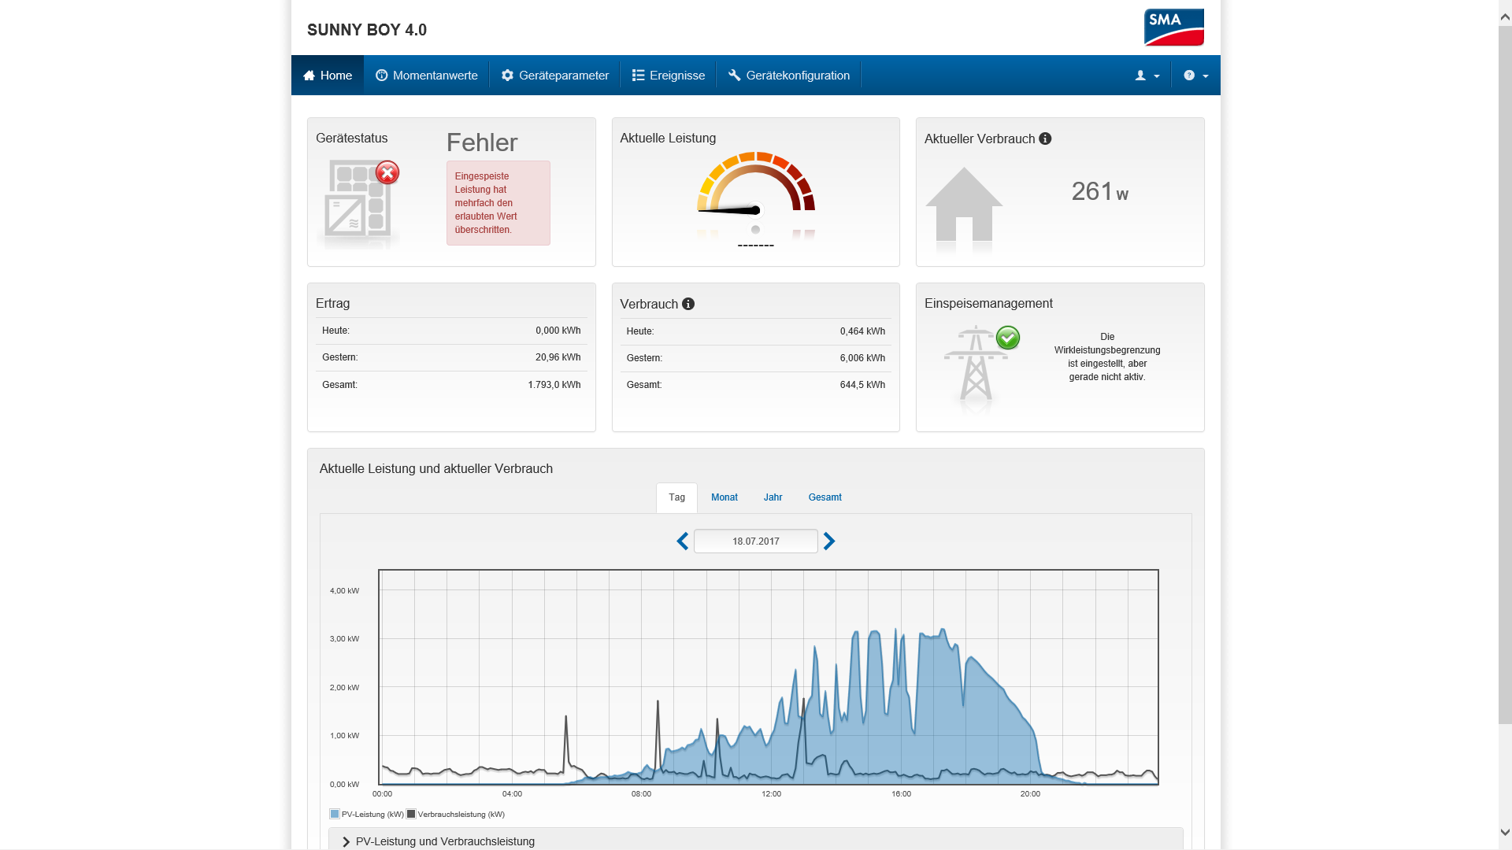Click the date field showing 18.07.2017
Viewport: 1512px width, 850px height.
pos(755,541)
